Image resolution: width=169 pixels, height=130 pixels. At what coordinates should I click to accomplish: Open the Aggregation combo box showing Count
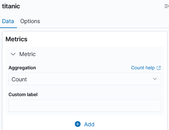pos(85,79)
